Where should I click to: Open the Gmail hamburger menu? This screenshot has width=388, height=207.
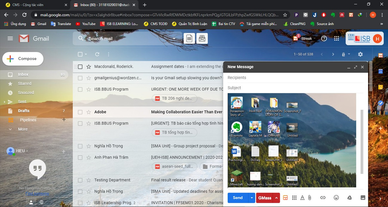coord(10,38)
